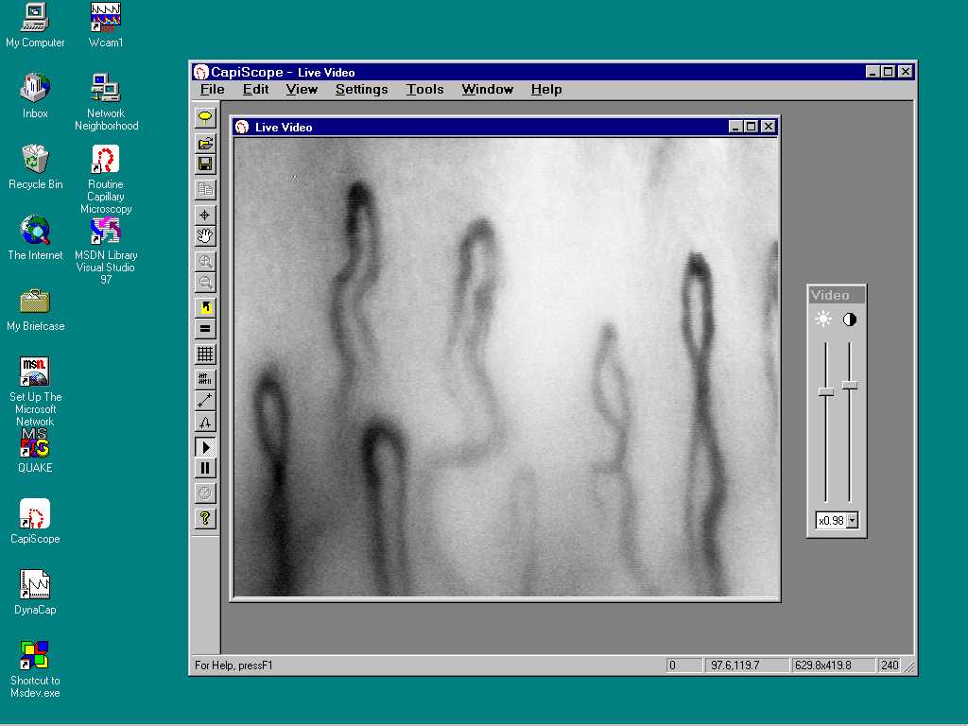Select the angle measurement tool
This screenshot has width=968, height=726.
(x=205, y=422)
